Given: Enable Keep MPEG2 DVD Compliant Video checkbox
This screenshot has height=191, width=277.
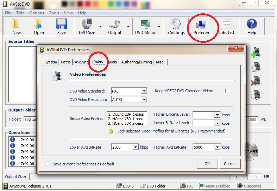Looking at the screenshot, I should [x=227, y=91].
